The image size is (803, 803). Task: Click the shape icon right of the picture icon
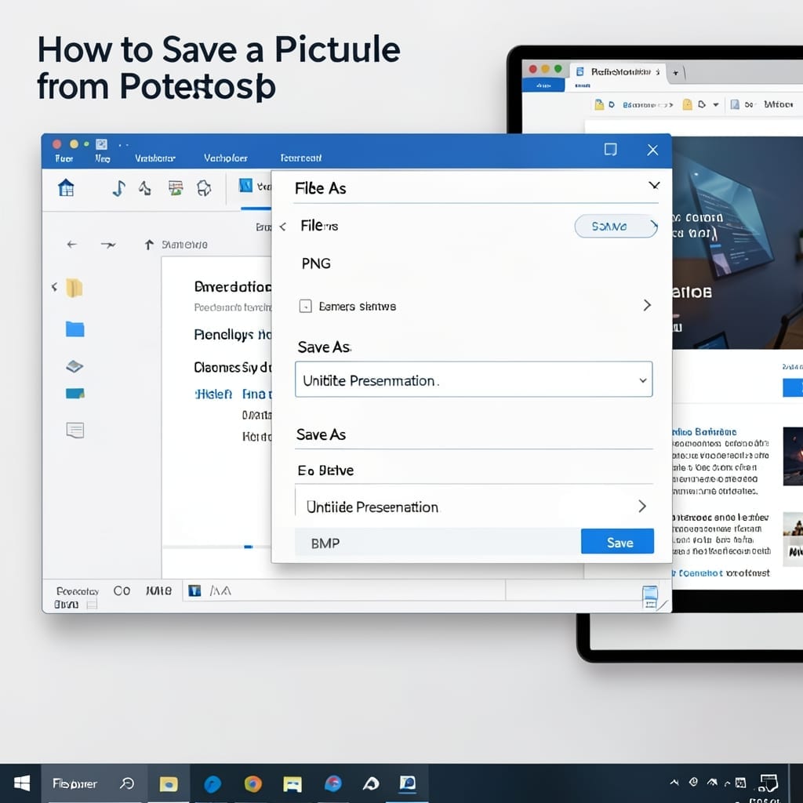[204, 188]
